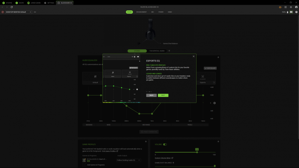This screenshot has width=299, height=168.
Task: Click the volume slider handle
Action: coord(197,152)
